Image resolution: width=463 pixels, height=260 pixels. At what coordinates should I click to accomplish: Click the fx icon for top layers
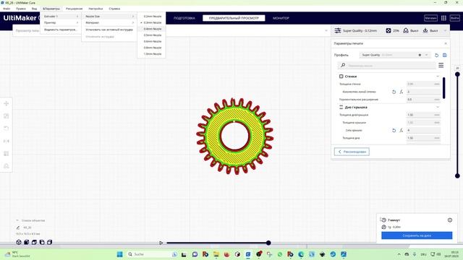(x=402, y=130)
